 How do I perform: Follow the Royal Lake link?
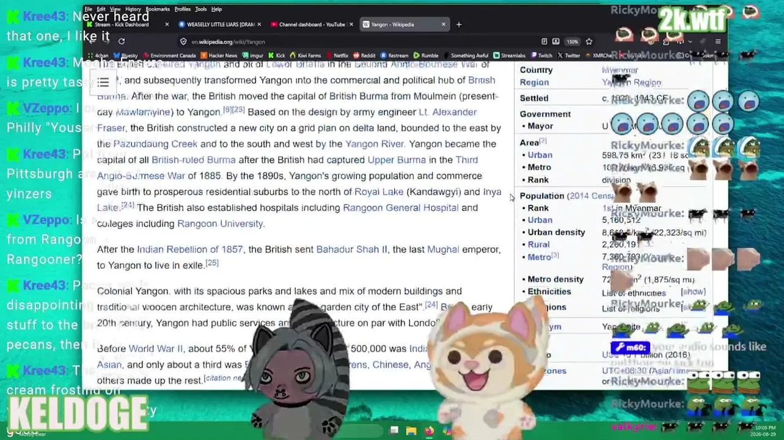(x=379, y=192)
